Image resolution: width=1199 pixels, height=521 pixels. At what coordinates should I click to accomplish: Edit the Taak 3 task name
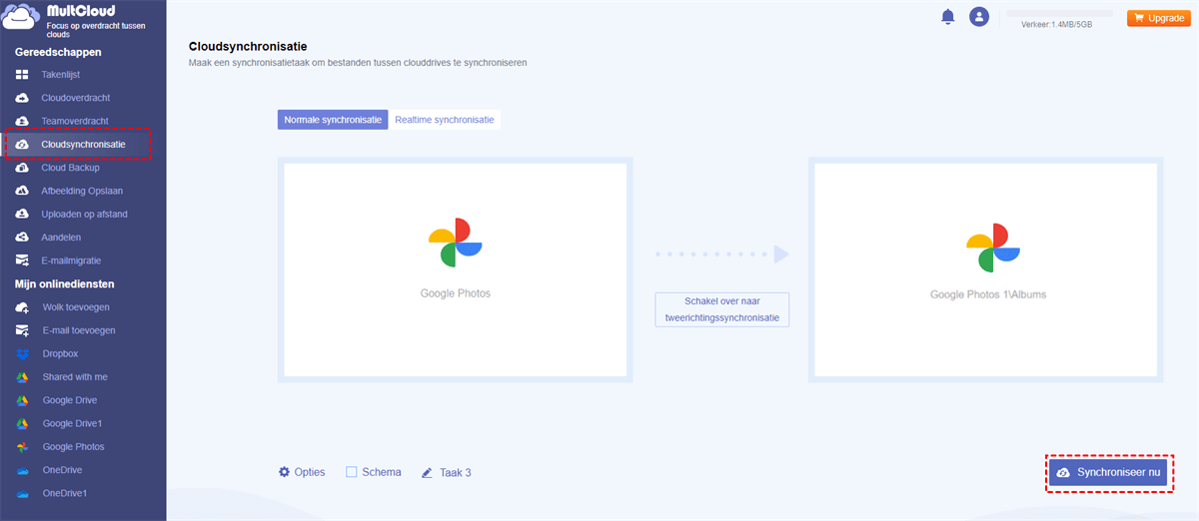pos(456,472)
